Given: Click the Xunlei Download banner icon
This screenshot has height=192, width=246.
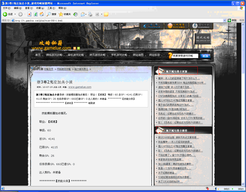Looking at the screenshot, I should click(x=152, y=26).
